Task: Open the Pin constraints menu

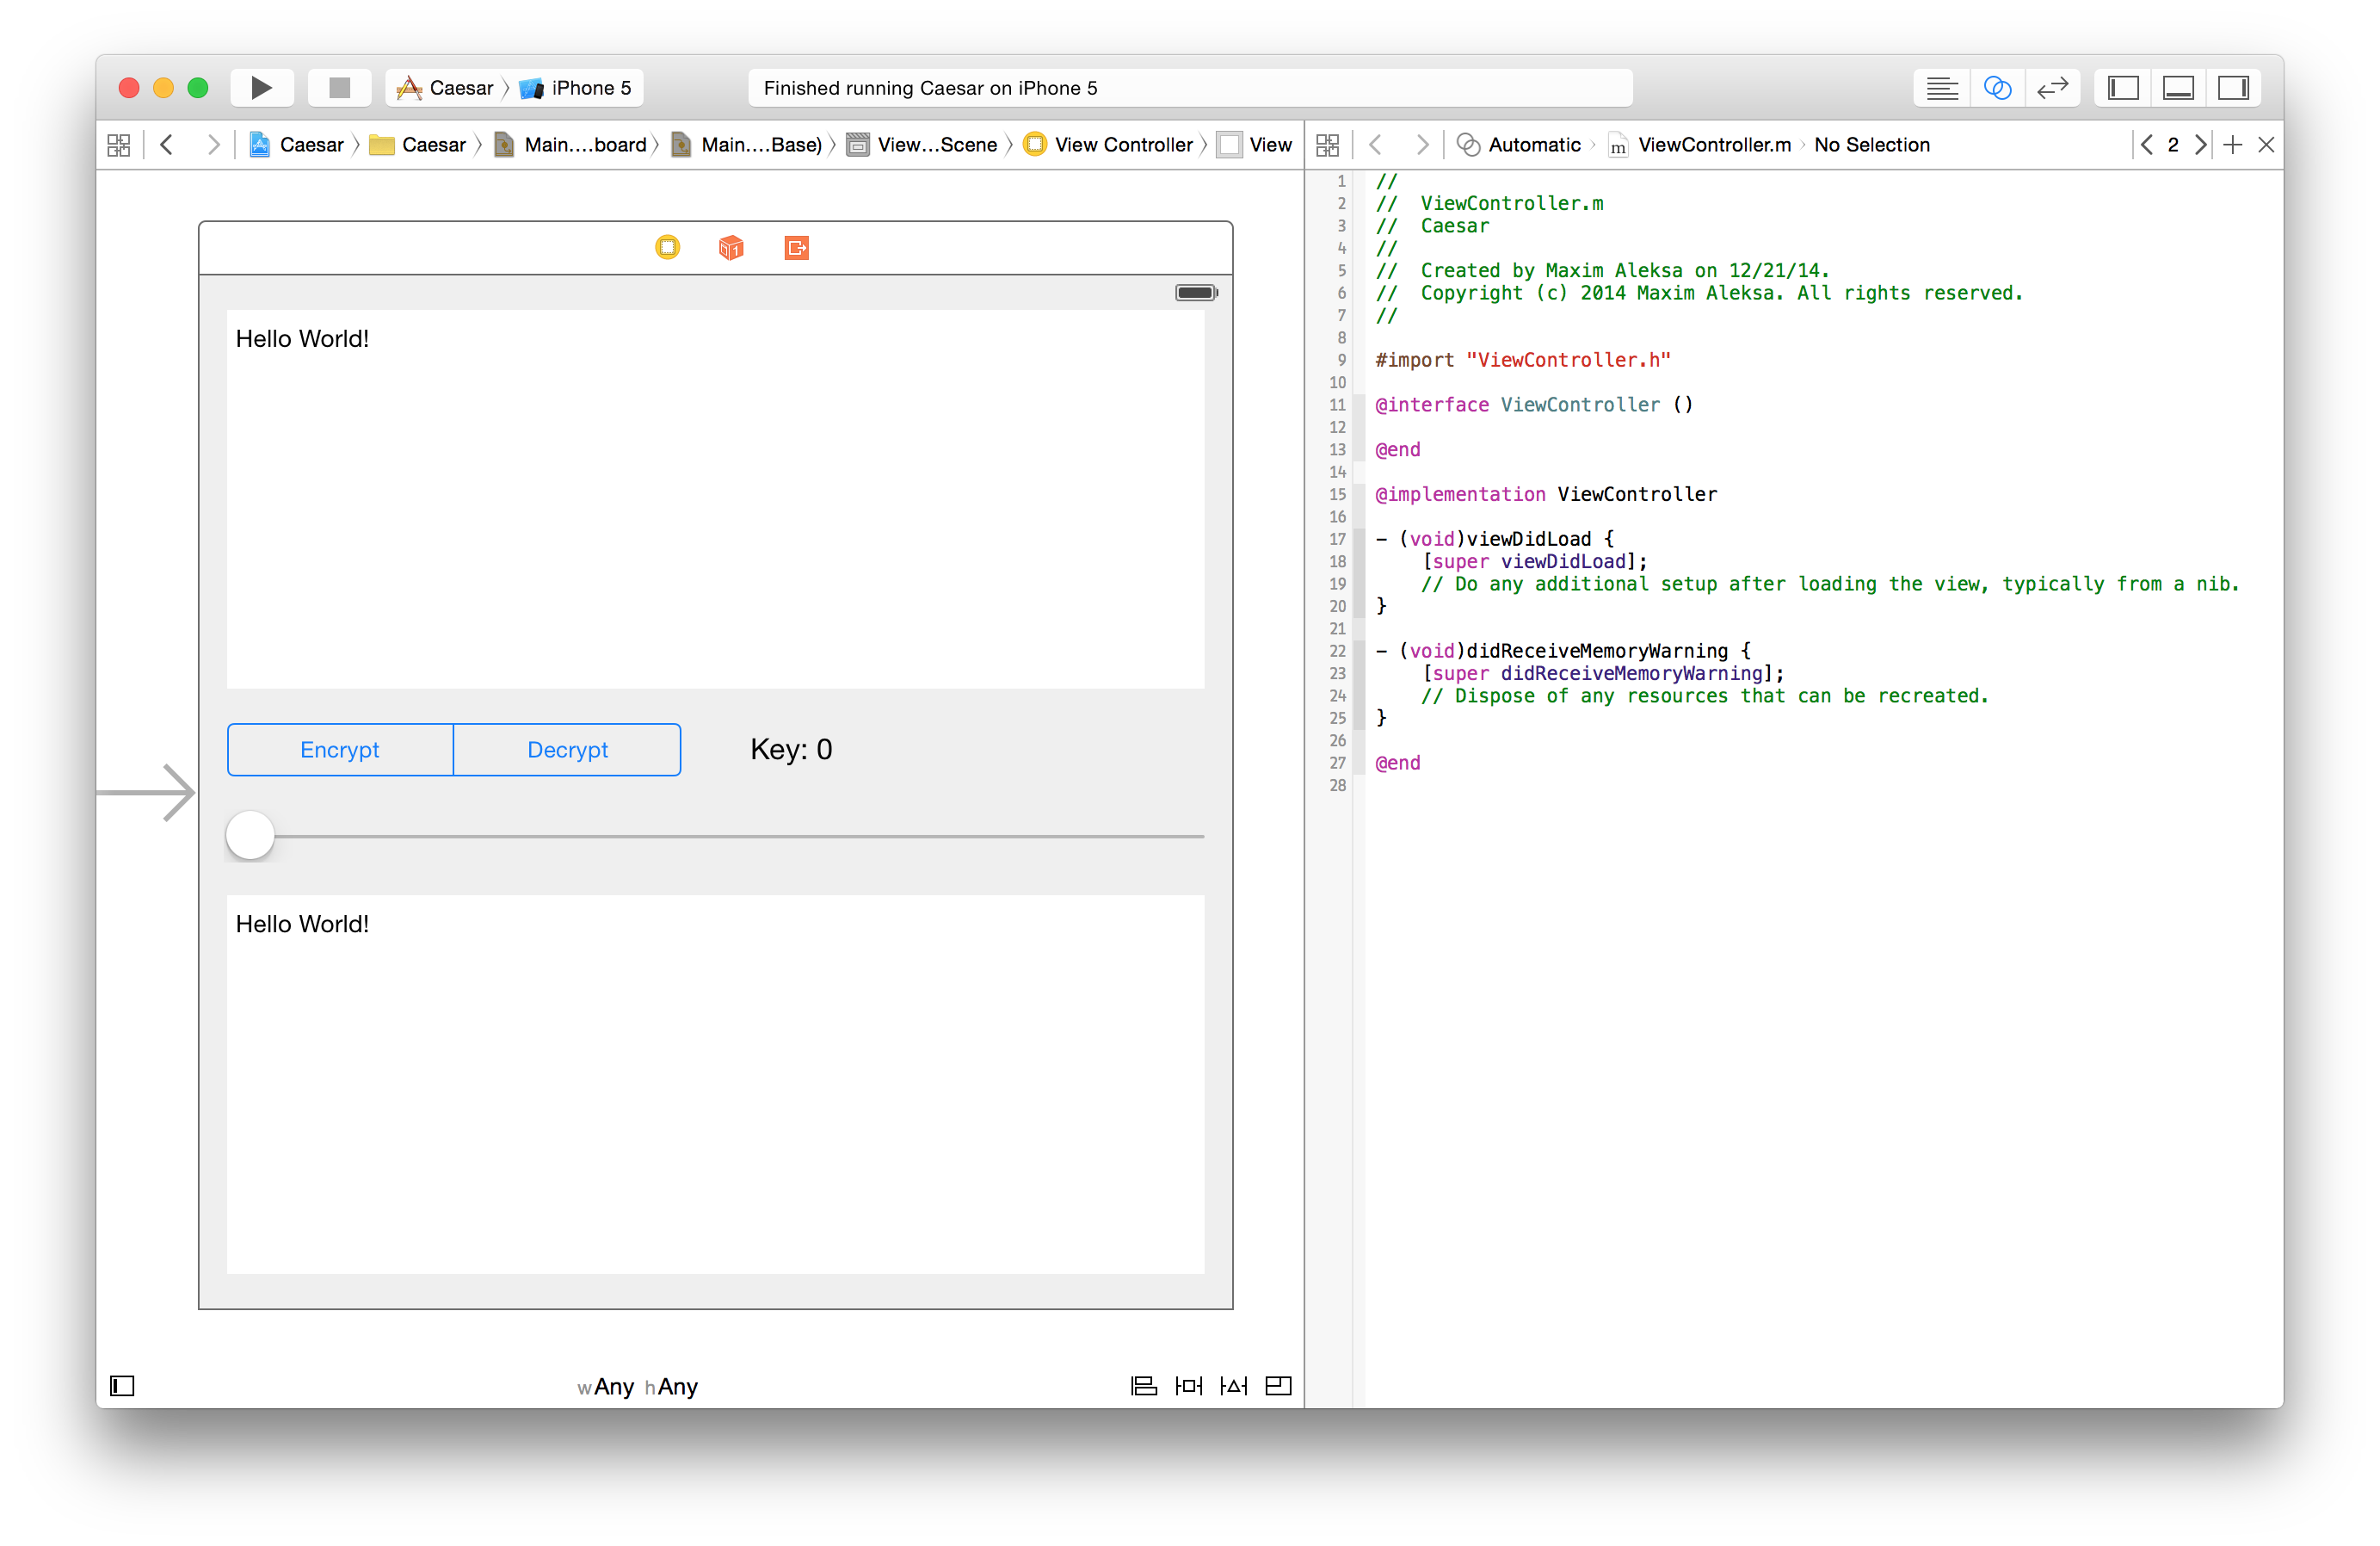Action: [x=1189, y=1386]
